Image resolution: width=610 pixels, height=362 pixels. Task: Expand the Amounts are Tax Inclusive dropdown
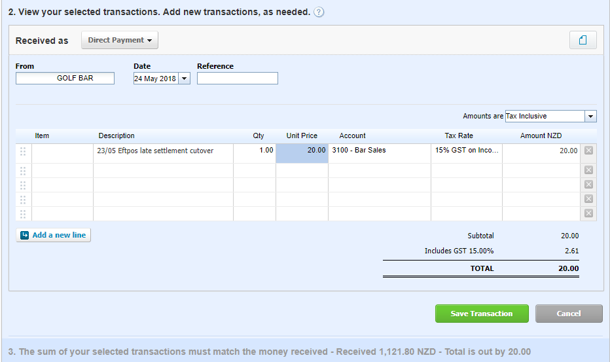tap(590, 116)
